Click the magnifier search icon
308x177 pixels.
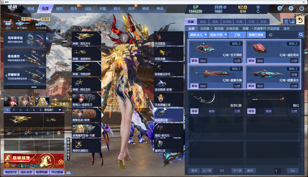[x=301, y=35]
